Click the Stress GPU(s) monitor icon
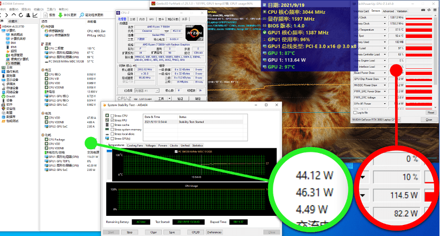 click(x=107, y=138)
